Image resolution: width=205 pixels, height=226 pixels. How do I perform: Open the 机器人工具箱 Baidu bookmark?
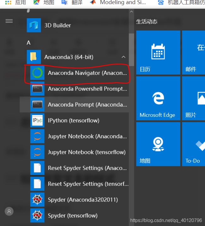(181, 2)
